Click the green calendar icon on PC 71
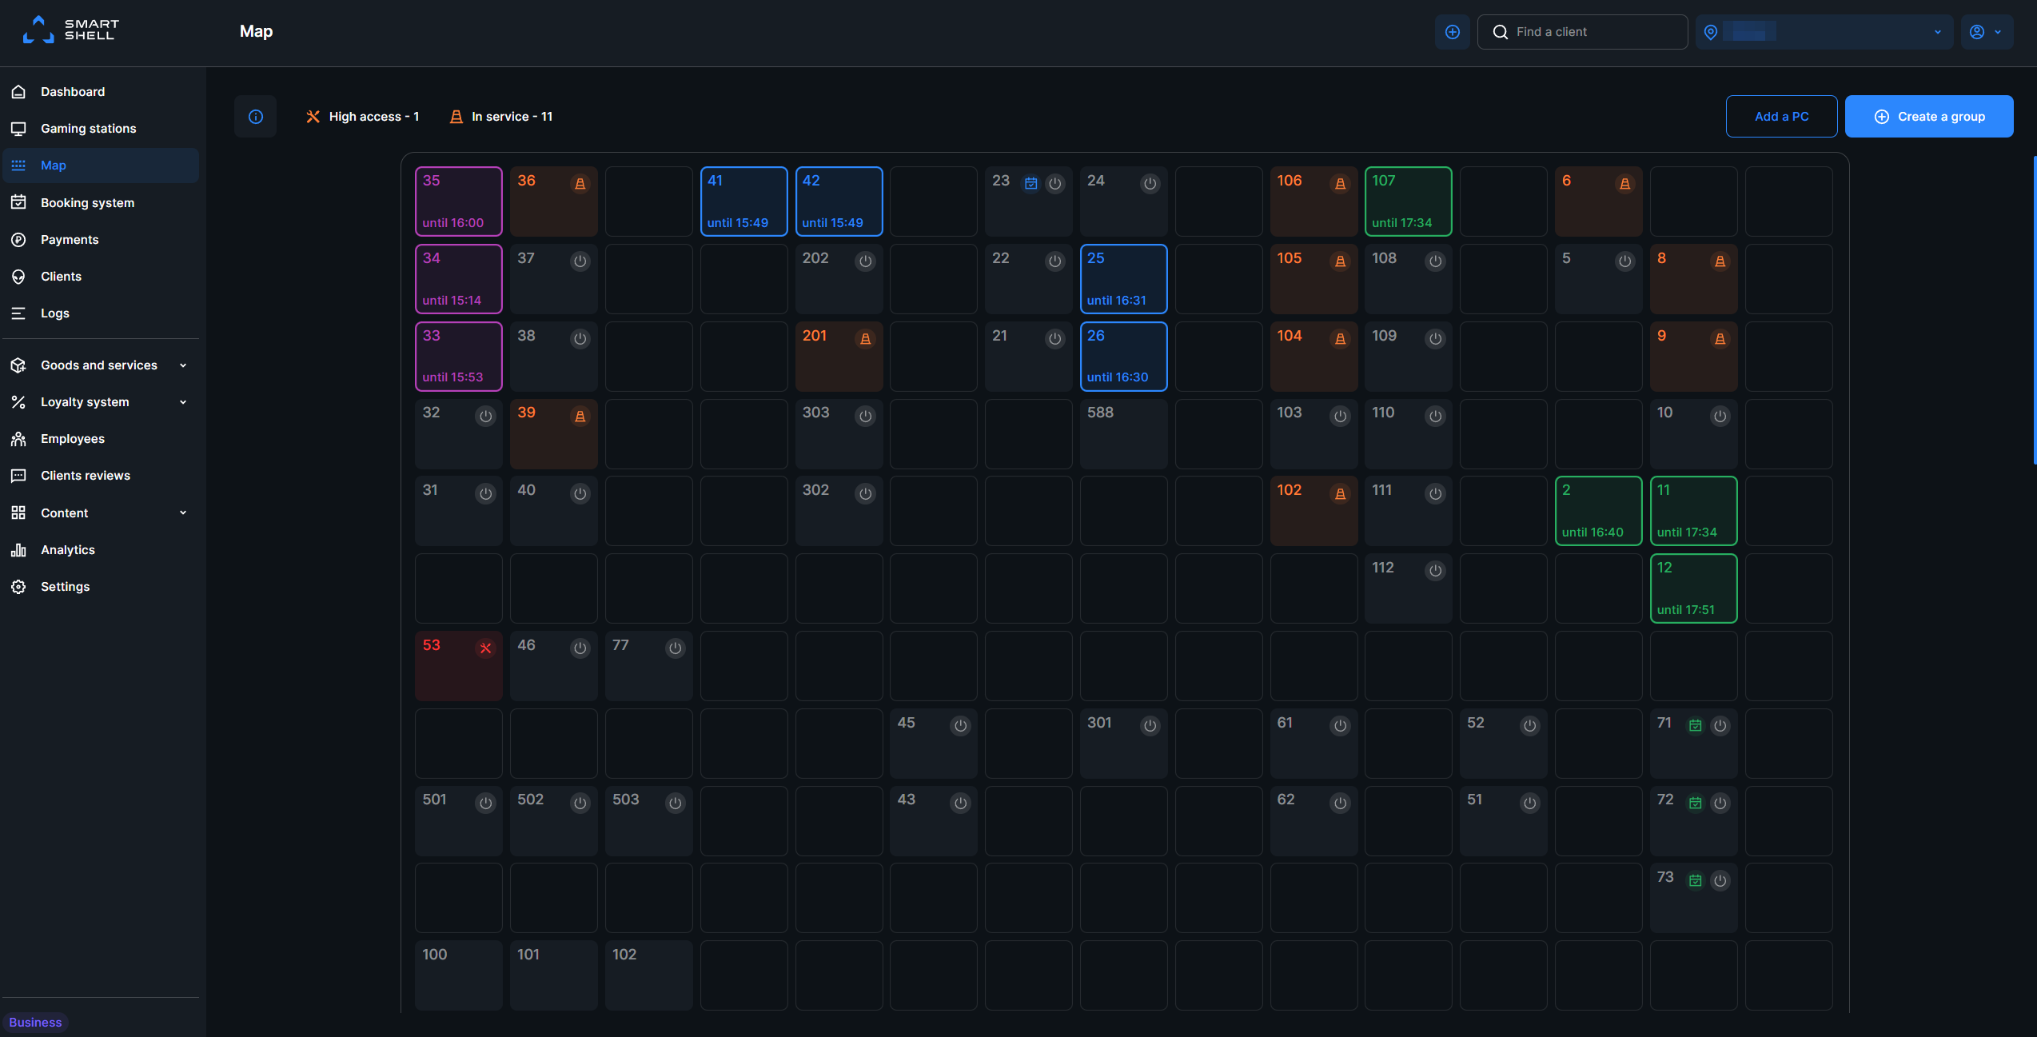 (x=1695, y=726)
